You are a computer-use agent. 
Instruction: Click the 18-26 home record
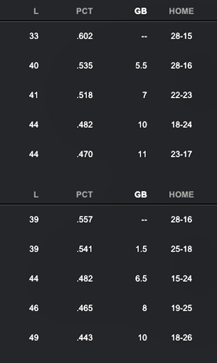click(181, 337)
